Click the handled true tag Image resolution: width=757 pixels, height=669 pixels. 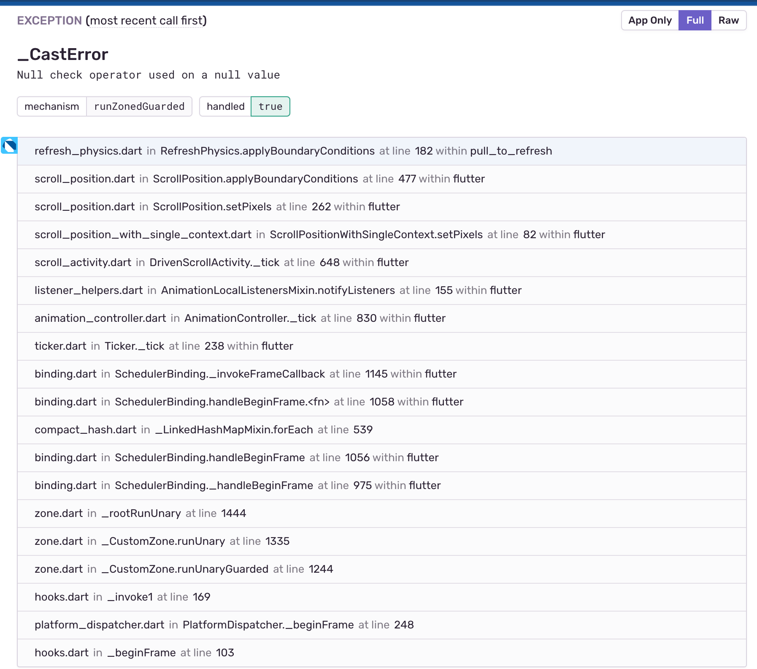click(x=245, y=106)
